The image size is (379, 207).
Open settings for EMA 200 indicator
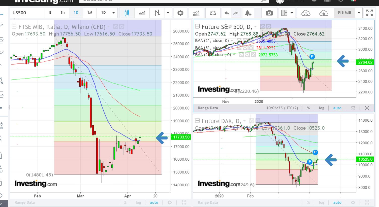pyautogui.click(x=247, y=55)
